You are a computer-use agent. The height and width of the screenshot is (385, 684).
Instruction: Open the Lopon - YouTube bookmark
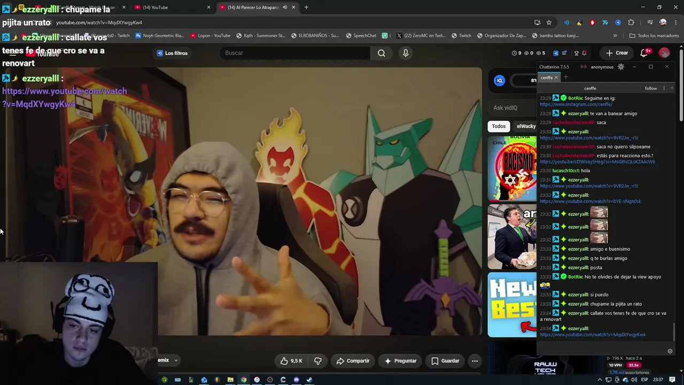(211, 36)
